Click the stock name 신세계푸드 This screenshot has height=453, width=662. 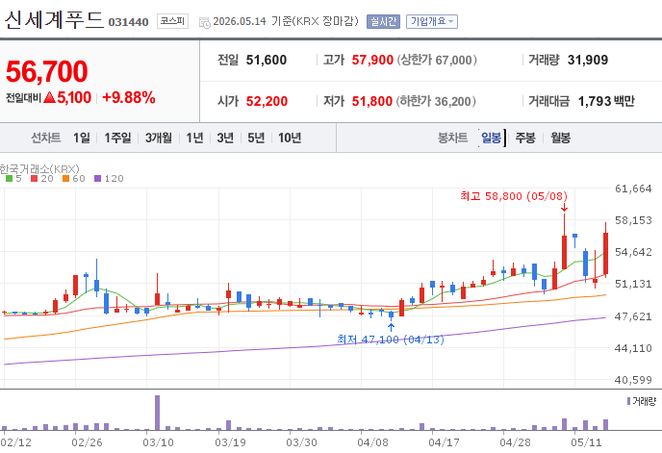coord(54,20)
